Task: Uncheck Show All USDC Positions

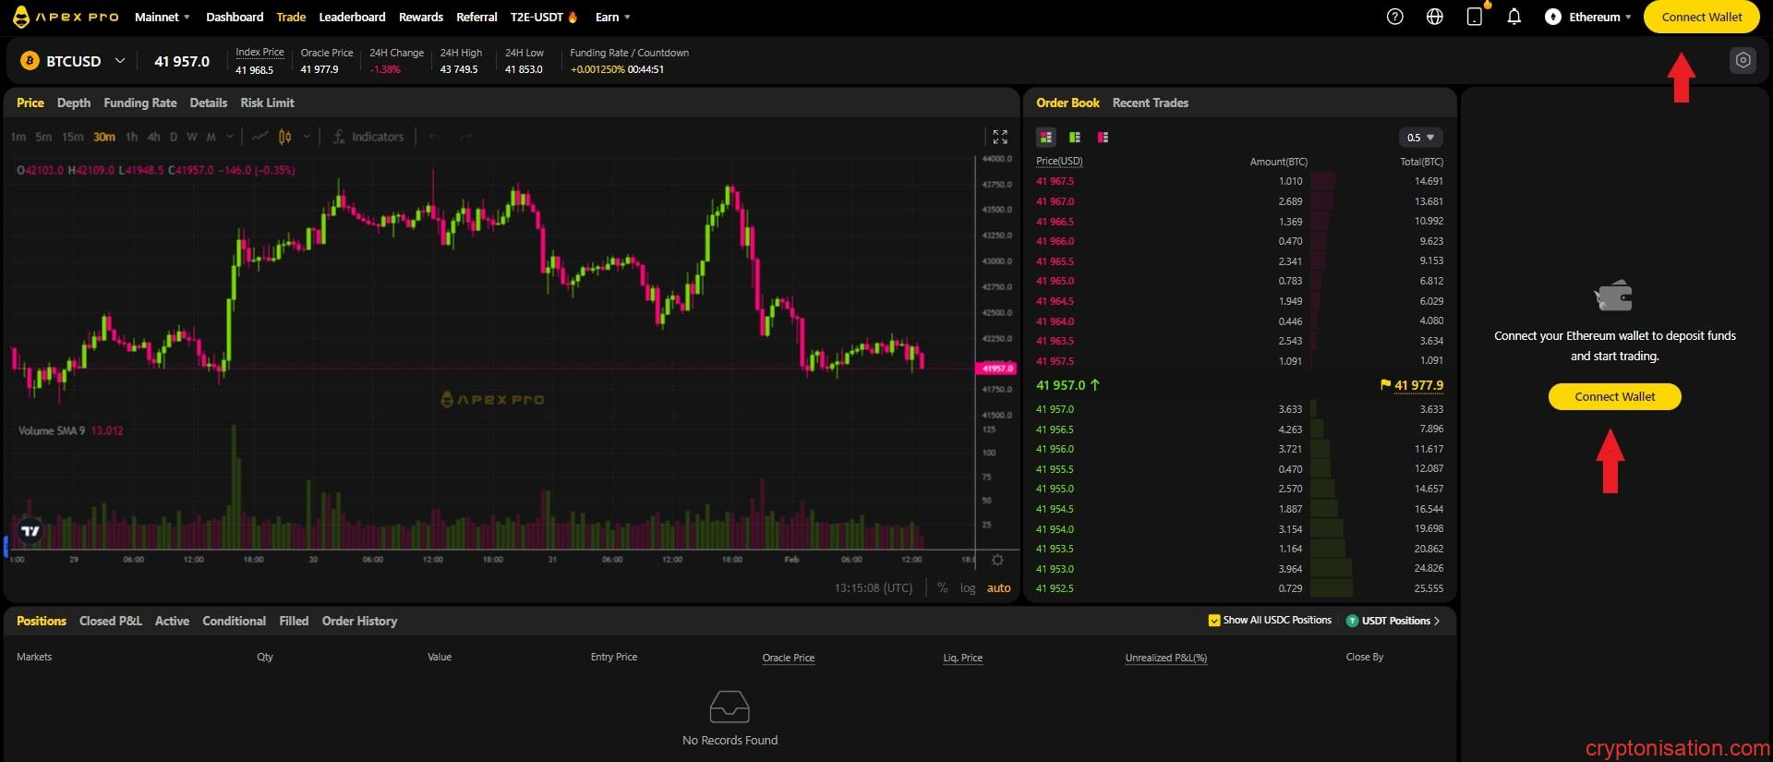Action: click(x=1214, y=621)
